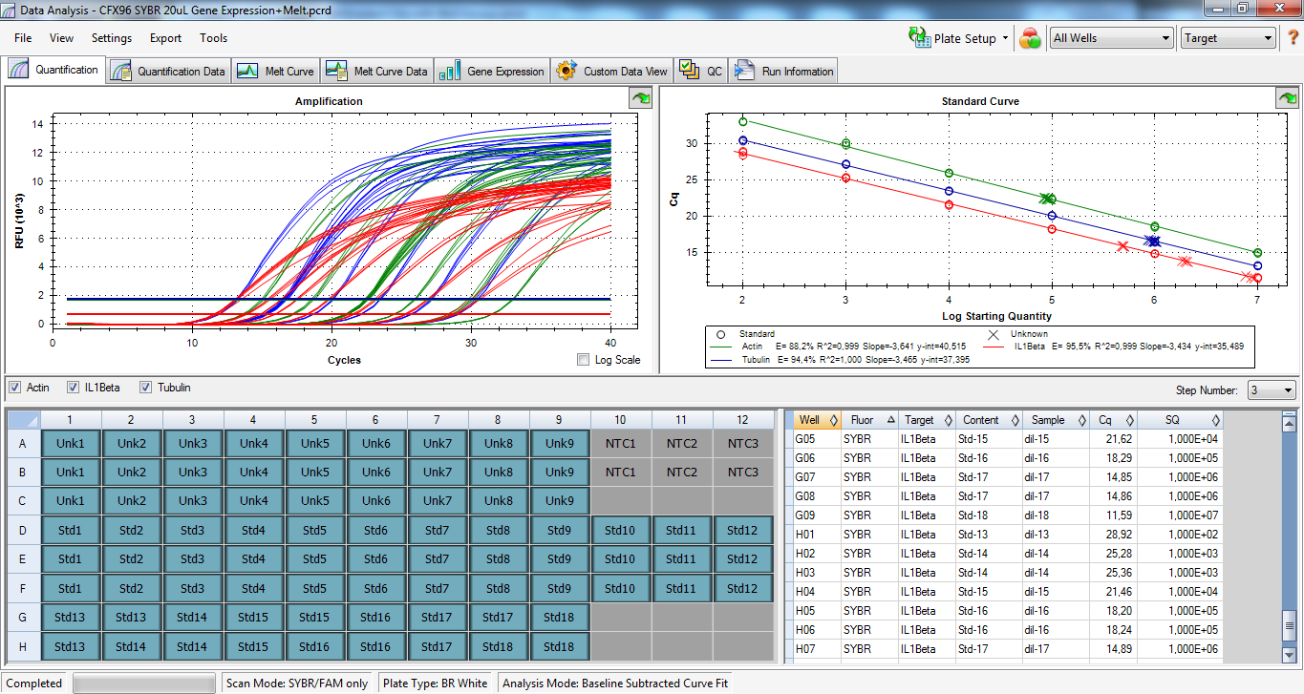Open the All Wells dropdown
This screenshot has height=694, width=1304.
click(x=1111, y=38)
